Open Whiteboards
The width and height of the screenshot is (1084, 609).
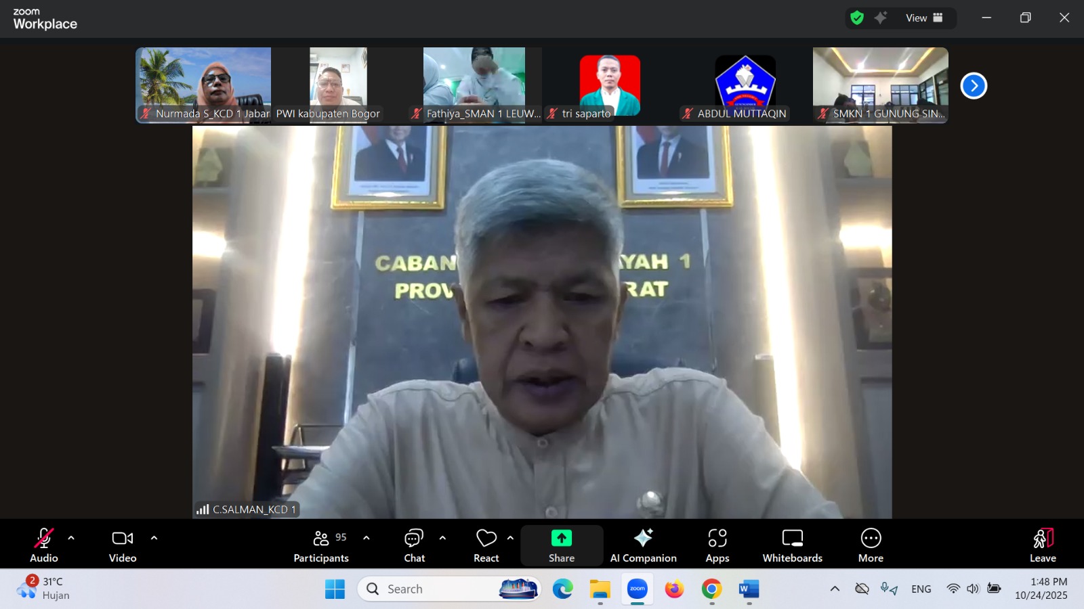coord(792,545)
